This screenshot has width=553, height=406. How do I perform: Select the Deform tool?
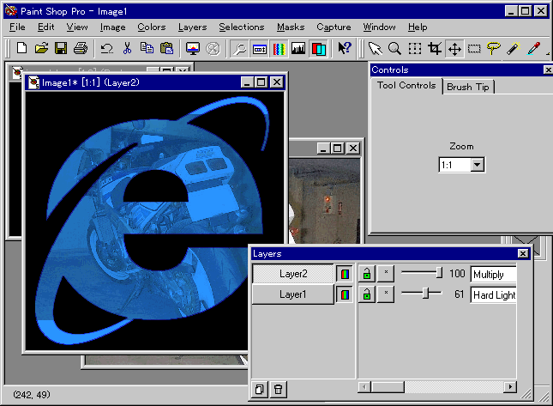coord(415,48)
